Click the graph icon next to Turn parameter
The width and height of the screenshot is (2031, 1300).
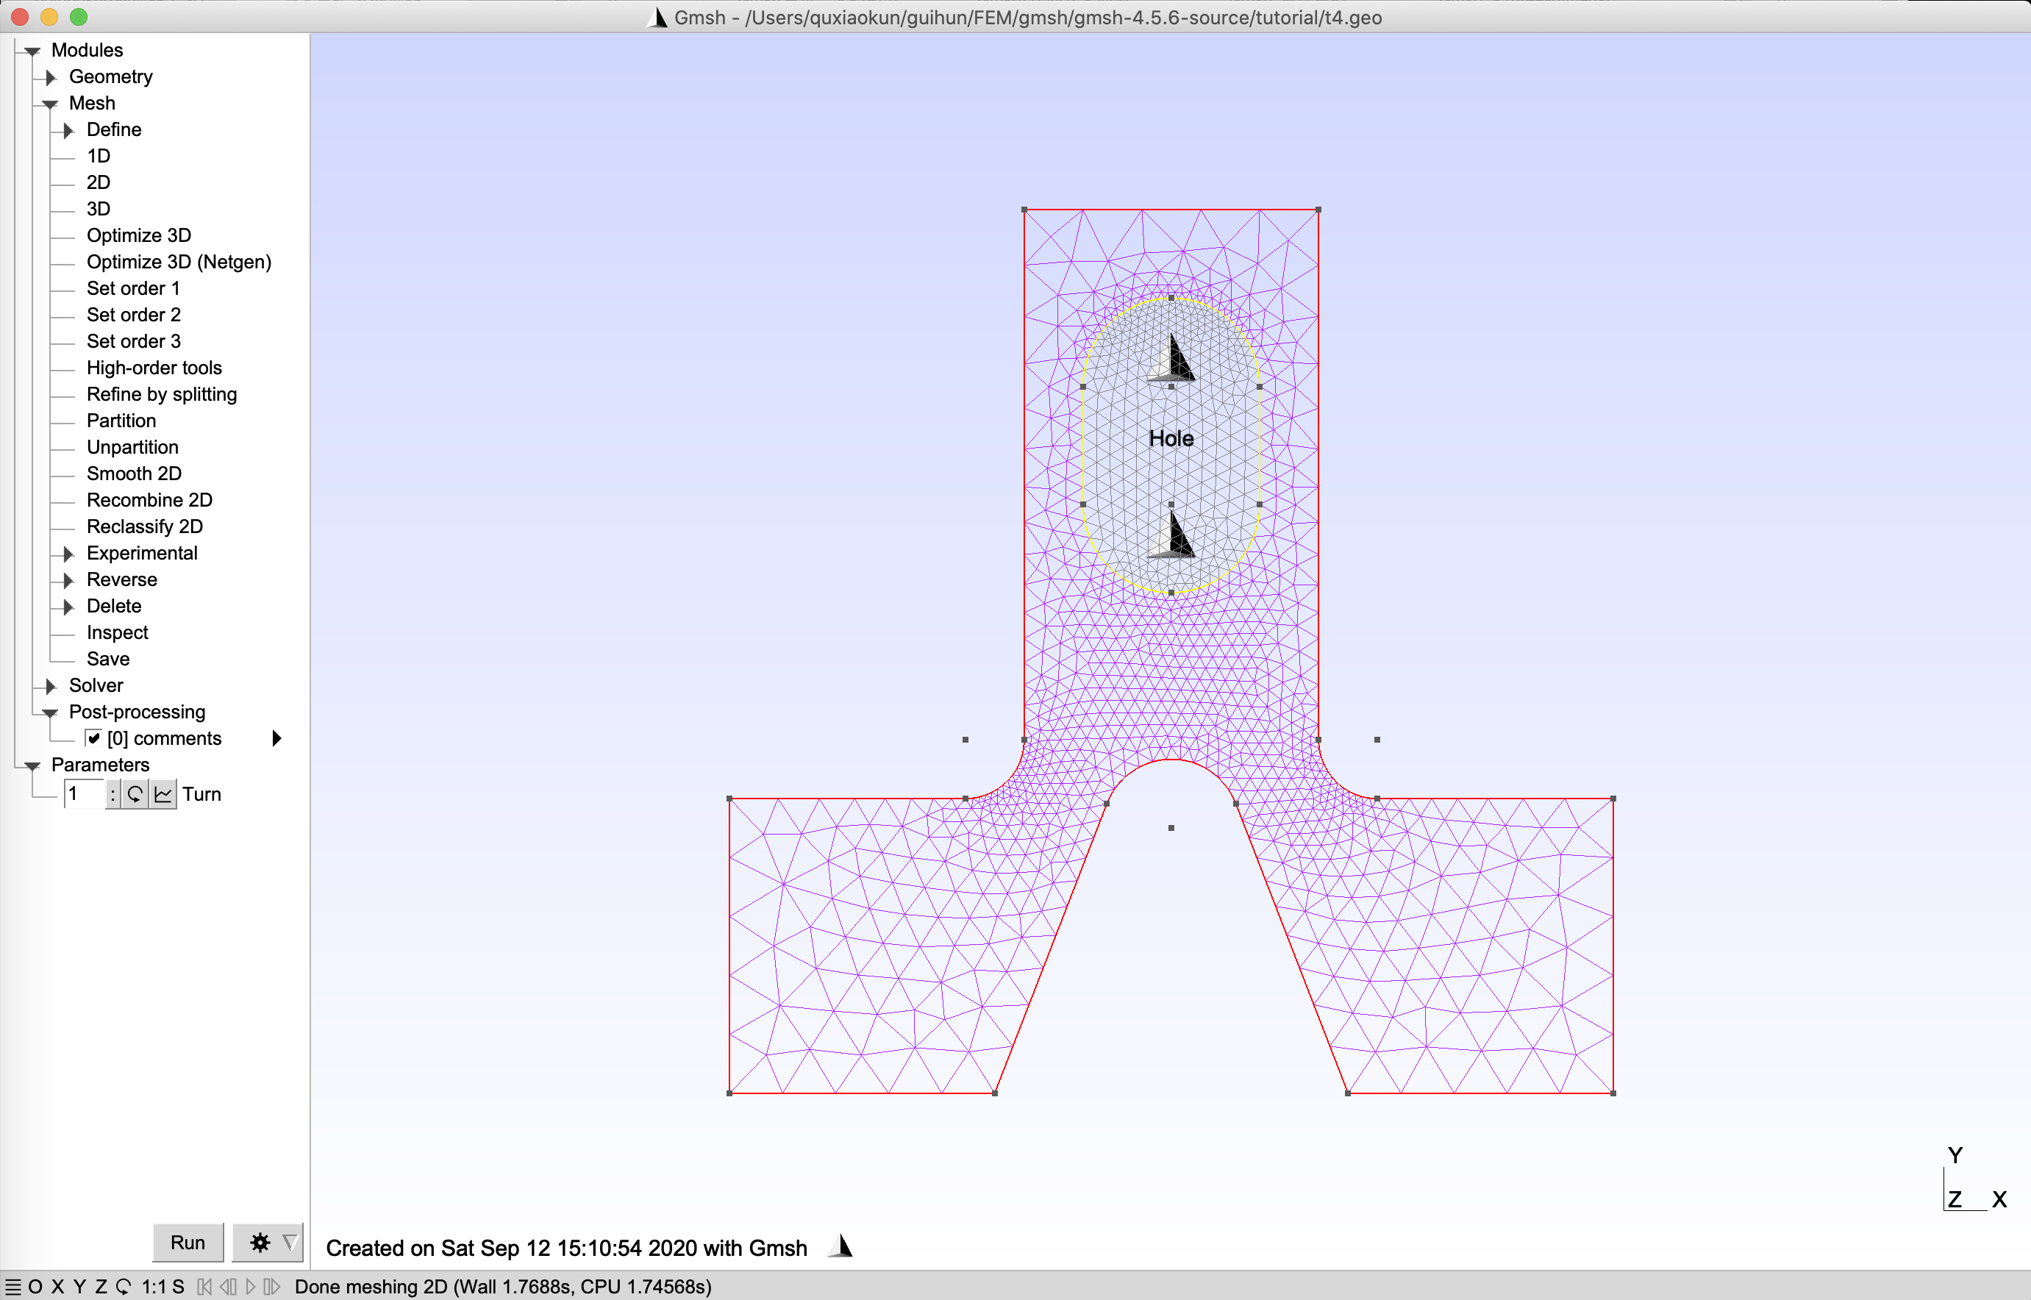pyautogui.click(x=164, y=794)
